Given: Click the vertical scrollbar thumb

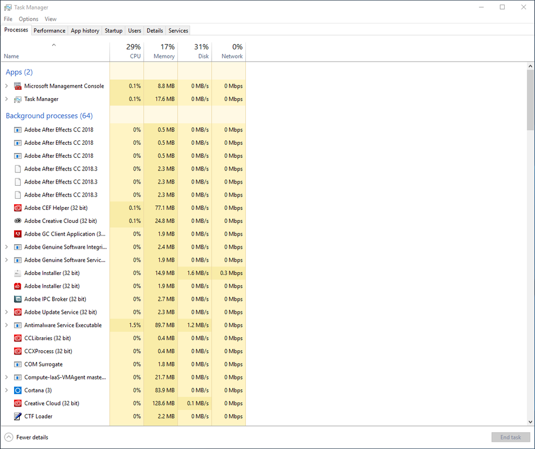Looking at the screenshot, I should coord(530,100).
